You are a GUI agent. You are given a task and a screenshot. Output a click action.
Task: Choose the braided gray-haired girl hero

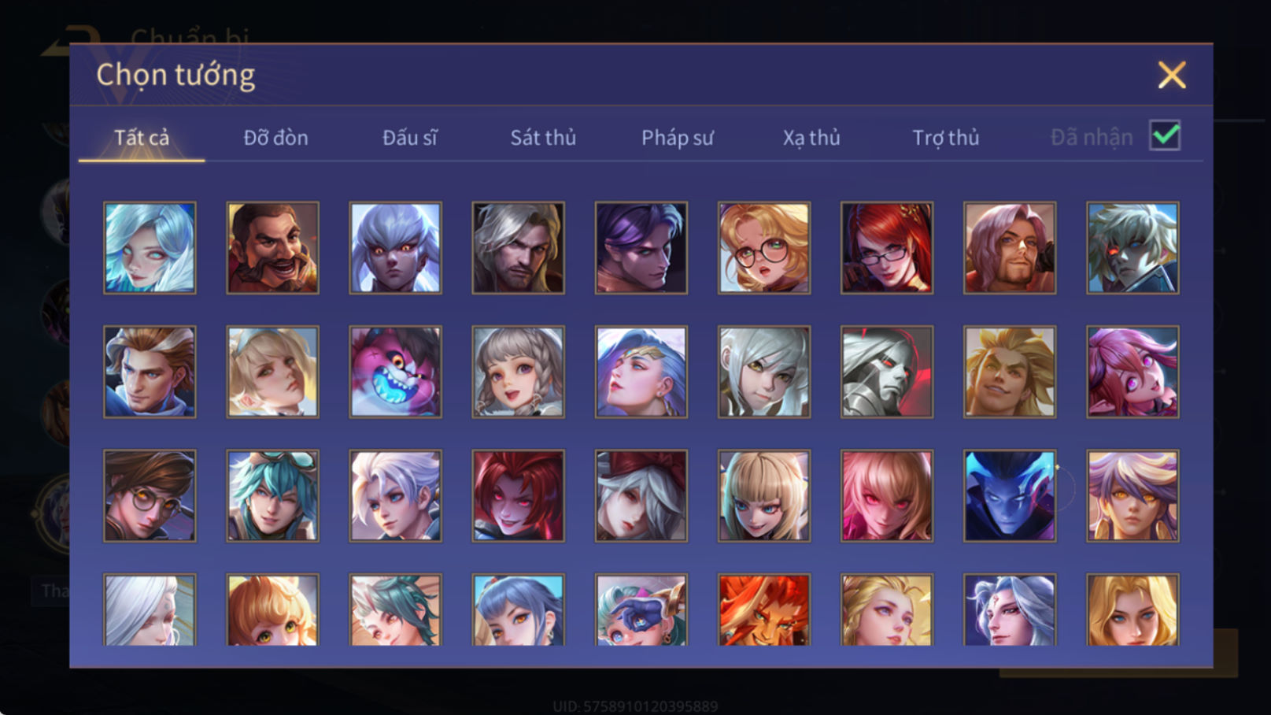519,372
